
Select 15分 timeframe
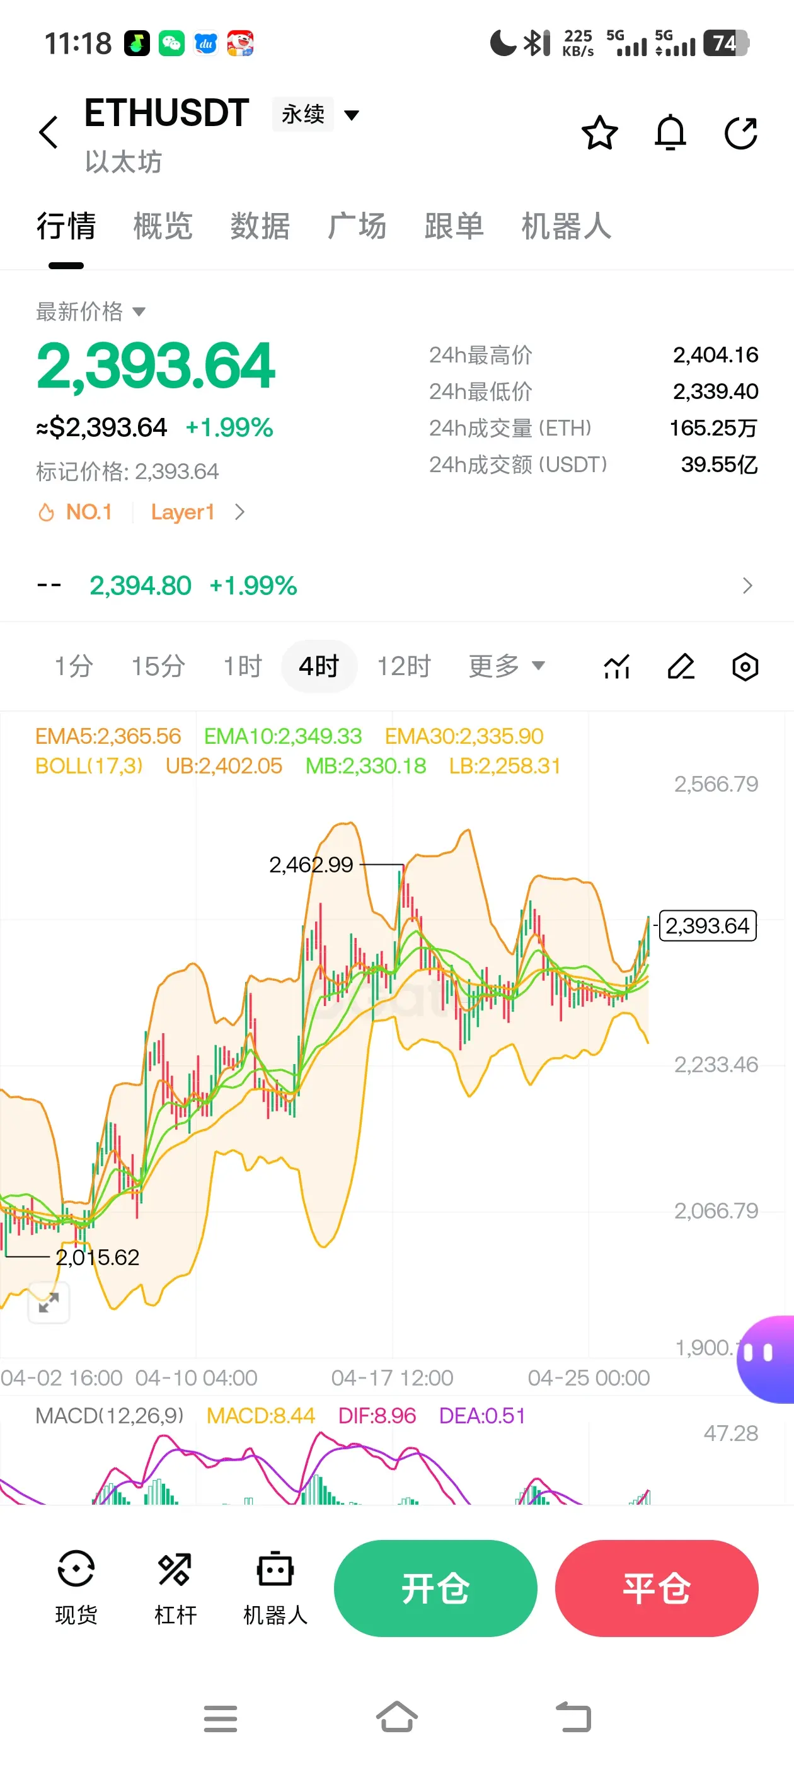(x=158, y=666)
